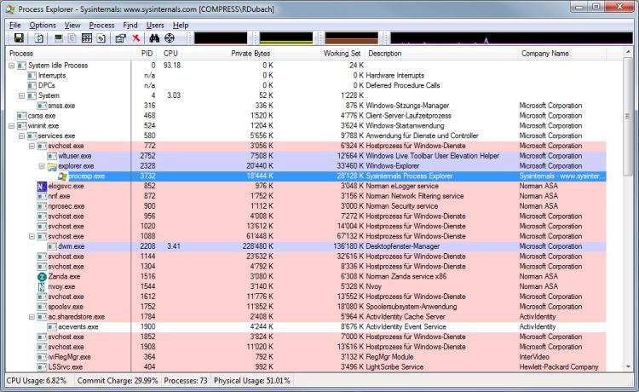The image size is (639, 392).
Task: Select the Interrupts row
Action: tap(306, 75)
